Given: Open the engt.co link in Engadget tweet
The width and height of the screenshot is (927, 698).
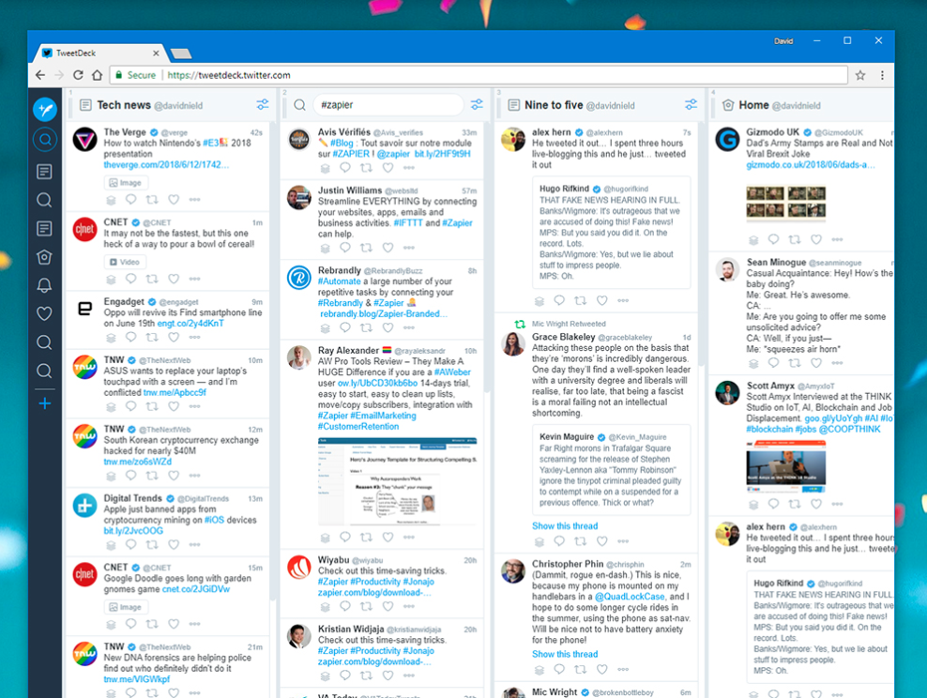Looking at the screenshot, I should [x=190, y=324].
